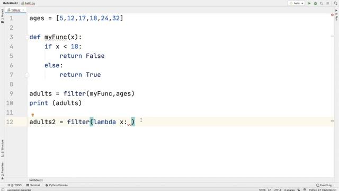The height and width of the screenshot is (191, 339).
Task: Click line number 9 in the gutter
Action: (11, 94)
